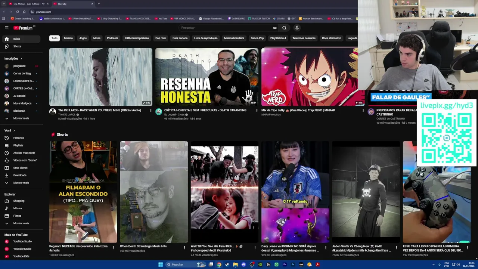Open Cortes do Stag subscription channel
The image size is (478, 269).
pos(22,74)
